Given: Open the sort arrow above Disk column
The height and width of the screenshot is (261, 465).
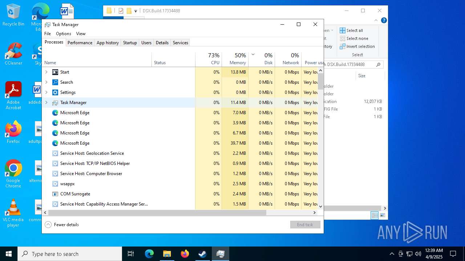Looking at the screenshot, I should [253, 55].
